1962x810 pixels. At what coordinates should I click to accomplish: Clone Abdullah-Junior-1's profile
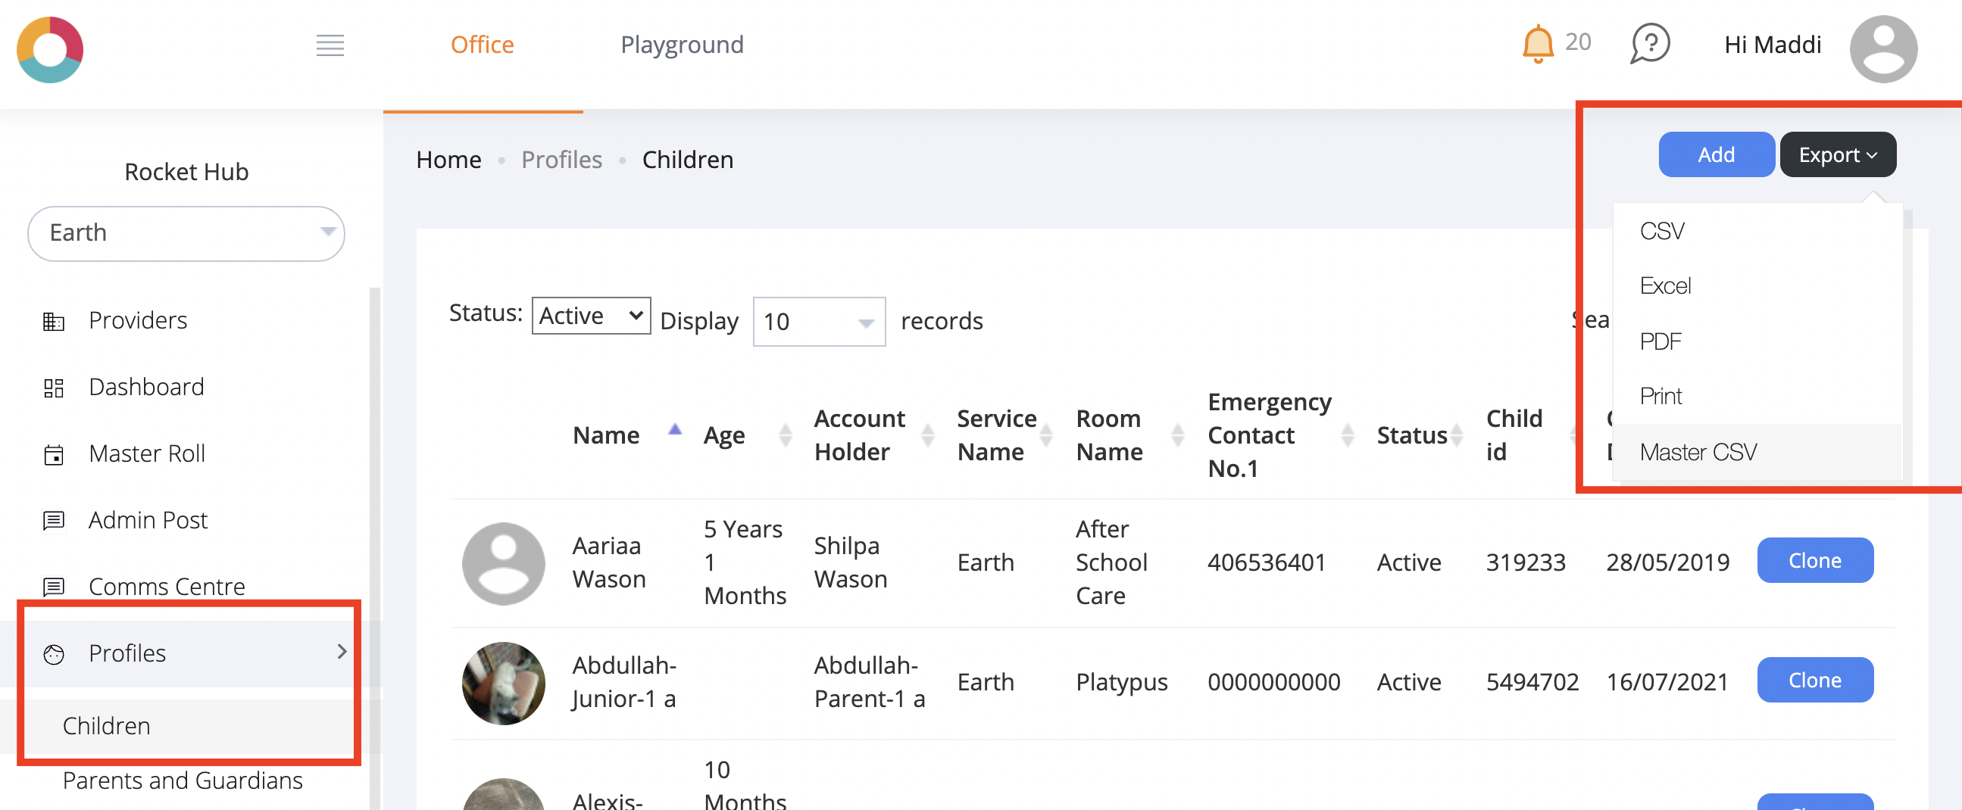click(x=1815, y=680)
